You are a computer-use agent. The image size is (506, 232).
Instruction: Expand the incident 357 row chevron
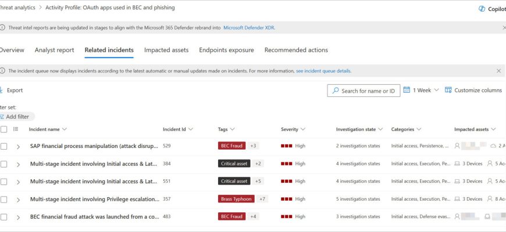(18, 200)
